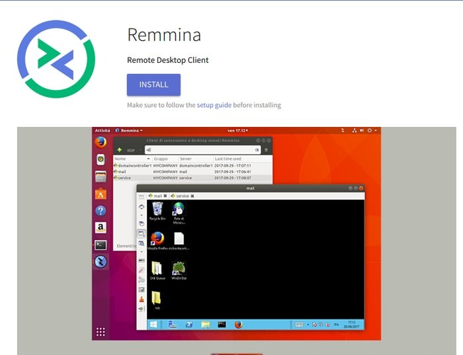This screenshot has width=463, height=355.
Task: Click the Server column header
Action: 196,159
